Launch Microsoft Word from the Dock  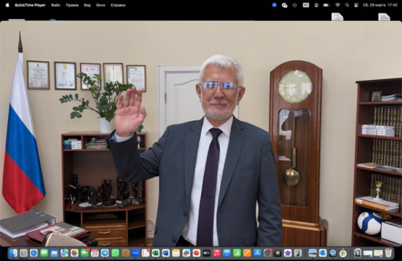point(166,253)
